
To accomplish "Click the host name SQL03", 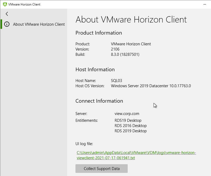I will [x=116, y=81].
